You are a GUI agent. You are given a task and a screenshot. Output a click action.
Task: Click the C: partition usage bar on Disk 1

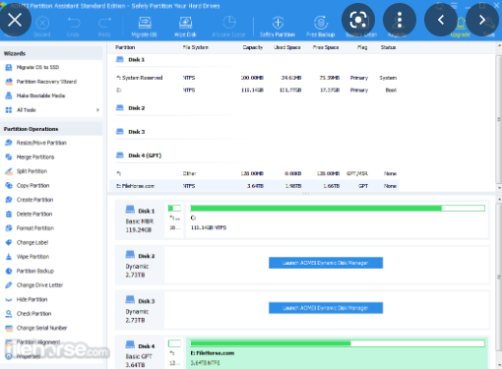tap(338, 208)
